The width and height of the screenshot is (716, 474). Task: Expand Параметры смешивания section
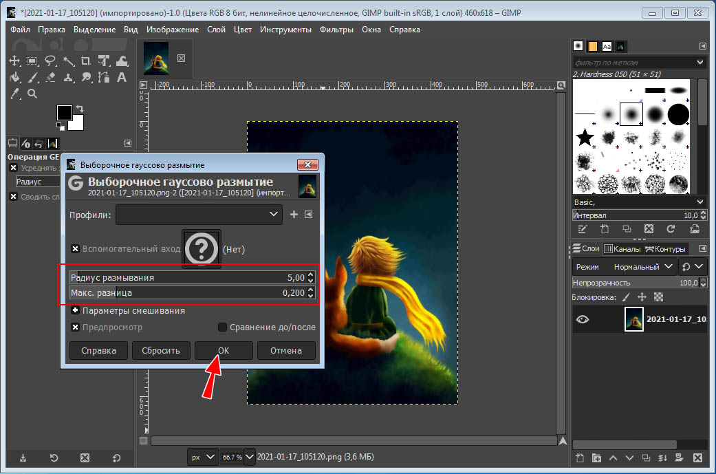75,311
